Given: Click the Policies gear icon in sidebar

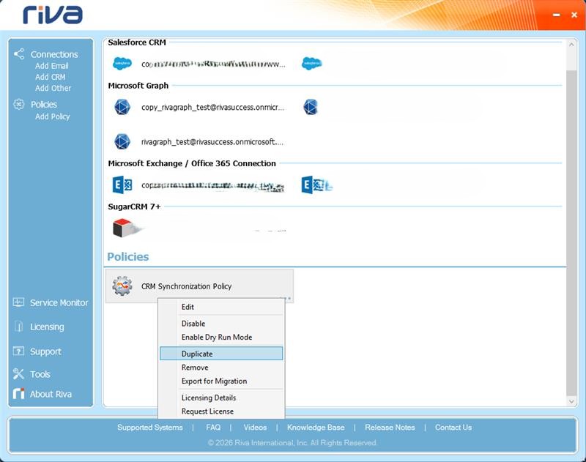Looking at the screenshot, I should point(19,104).
